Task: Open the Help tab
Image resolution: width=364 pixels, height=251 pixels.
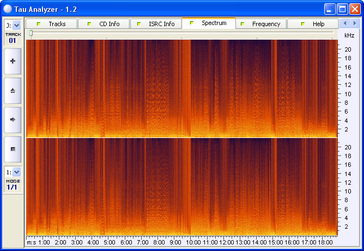Action: coord(313,24)
